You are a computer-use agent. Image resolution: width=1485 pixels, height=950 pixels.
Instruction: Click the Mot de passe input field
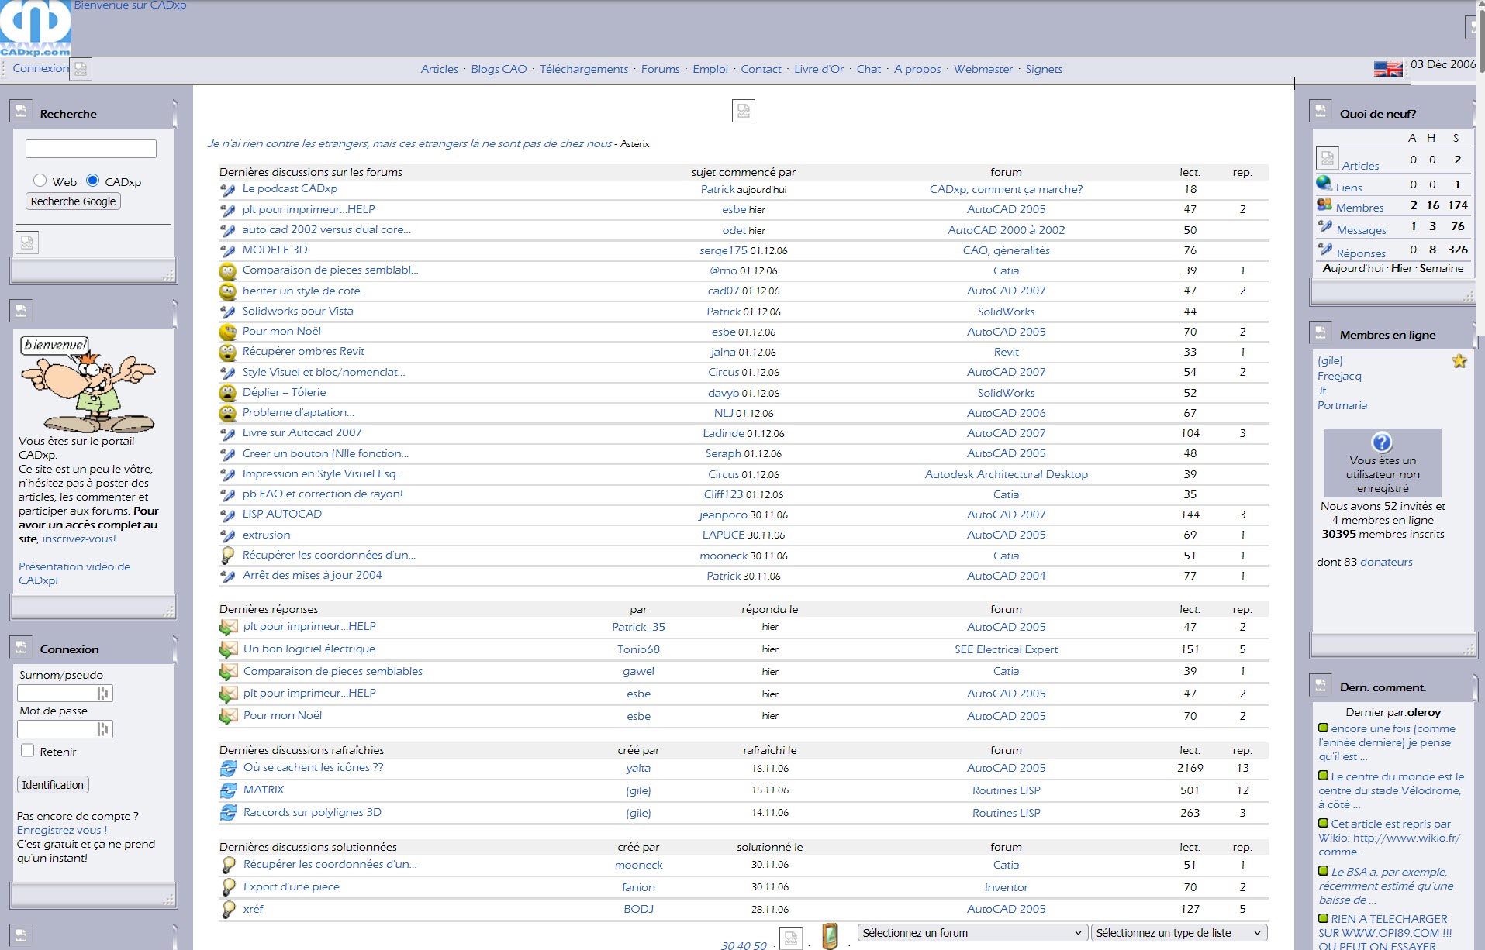coord(65,729)
